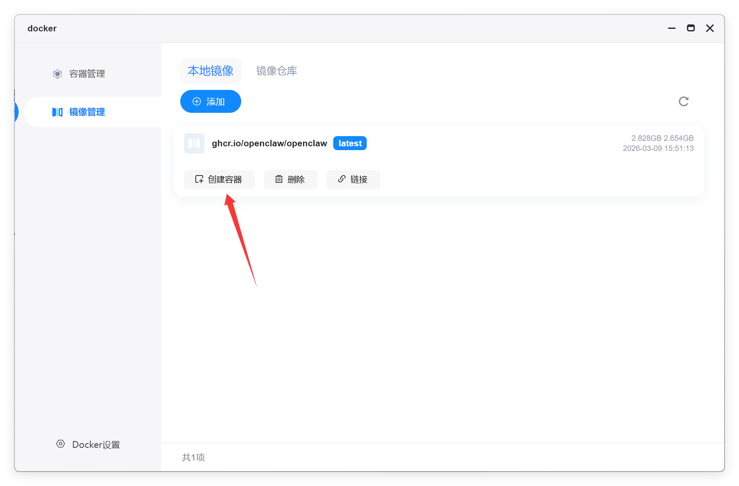Switch to the 镜像仓库 tab
This screenshot has width=739, height=486.
[276, 71]
